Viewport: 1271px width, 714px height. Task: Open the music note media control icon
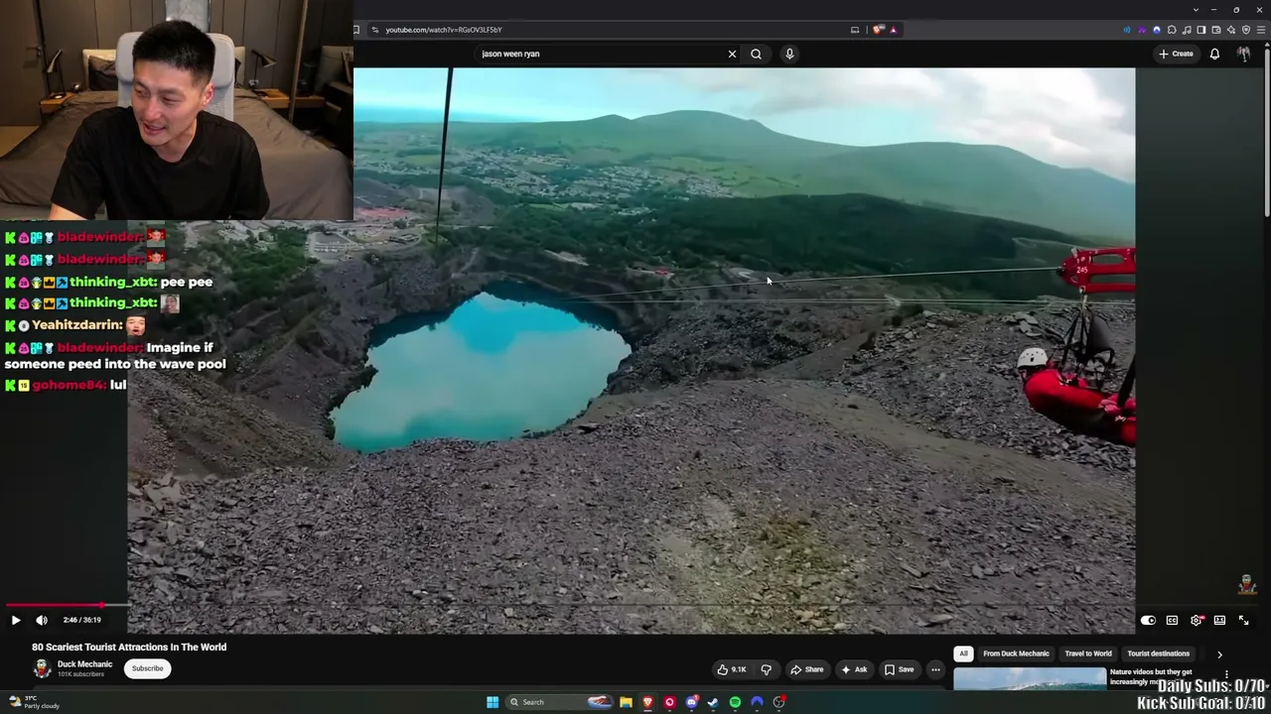pyautogui.click(x=1187, y=30)
